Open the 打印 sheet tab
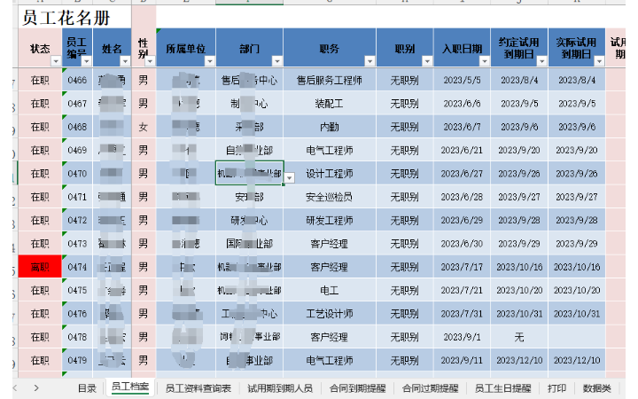The width and height of the screenshot is (638, 399). (x=556, y=388)
